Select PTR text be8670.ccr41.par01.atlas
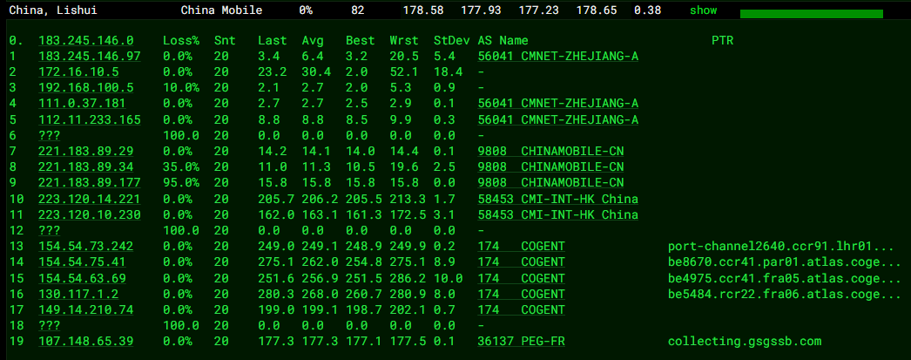This screenshot has height=360, width=911. tap(785, 262)
